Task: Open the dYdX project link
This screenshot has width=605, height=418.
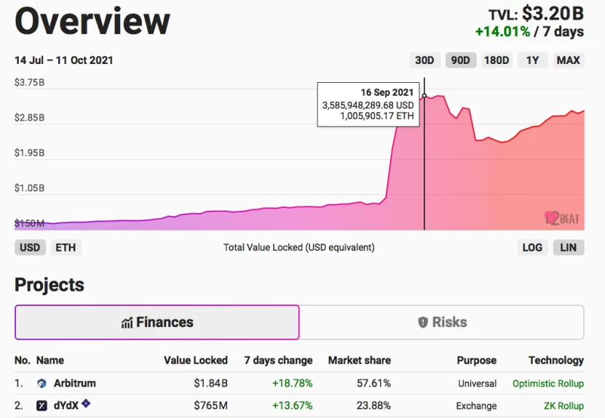Action: coord(66,406)
